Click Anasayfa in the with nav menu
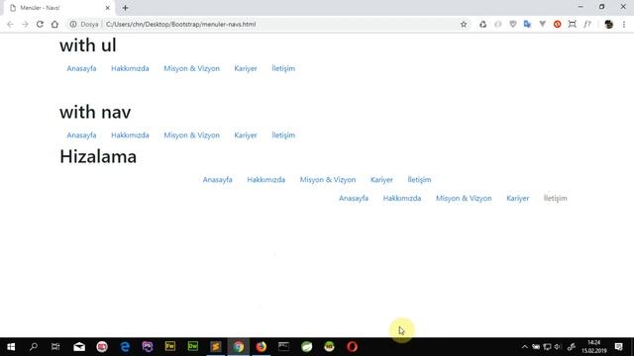The image size is (634, 356). click(x=81, y=135)
